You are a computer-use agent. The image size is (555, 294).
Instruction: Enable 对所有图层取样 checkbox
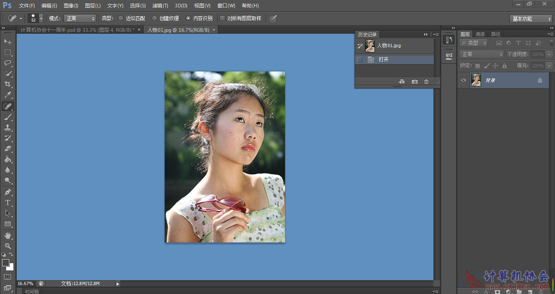(222, 18)
